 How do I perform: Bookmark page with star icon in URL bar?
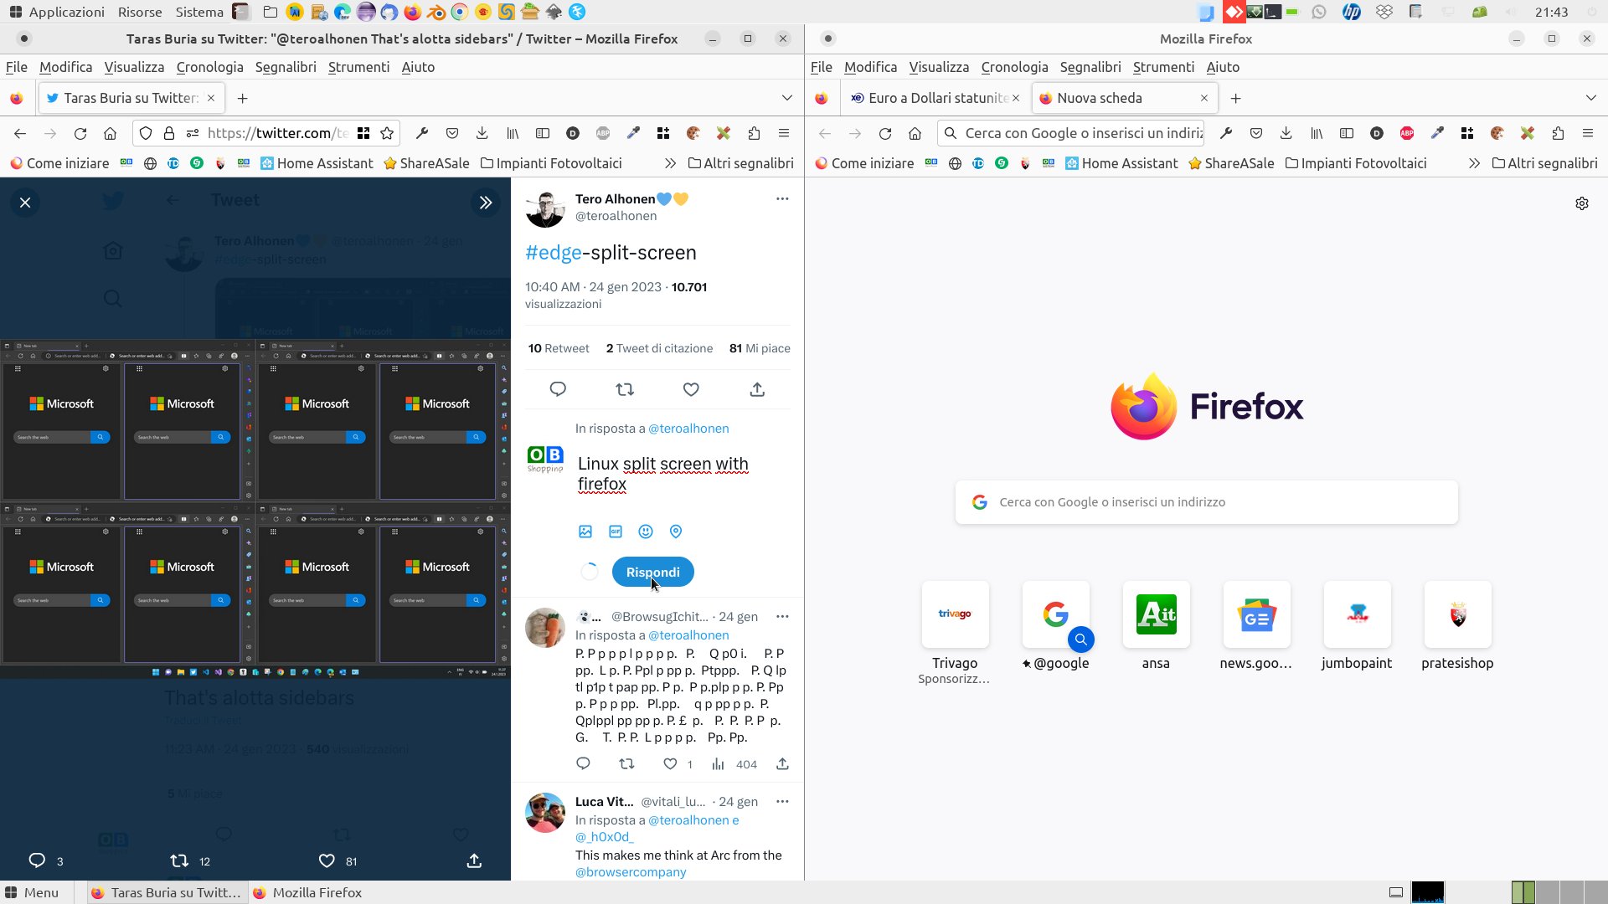click(387, 133)
